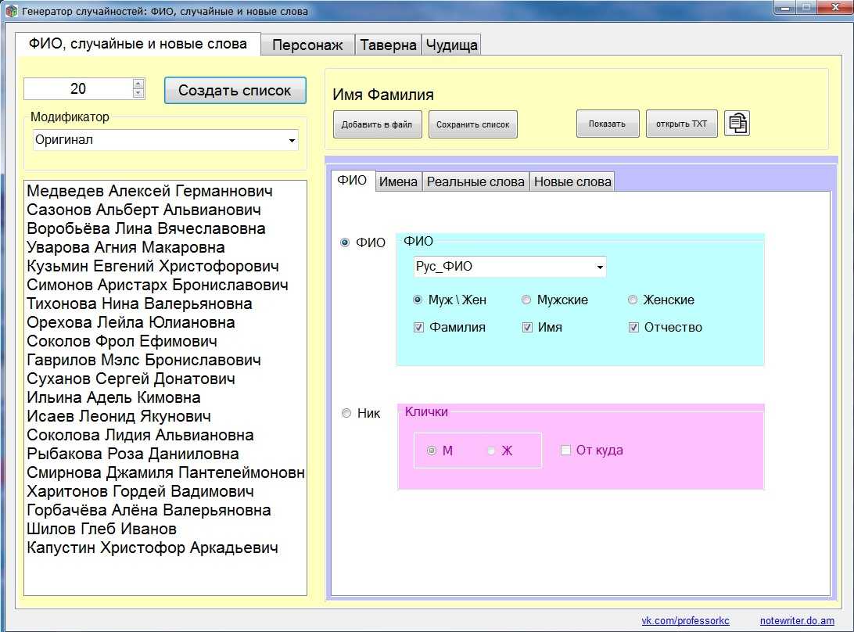The width and height of the screenshot is (854, 632).
Task: Select the Ник radio button
Action: click(x=346, y=413)
